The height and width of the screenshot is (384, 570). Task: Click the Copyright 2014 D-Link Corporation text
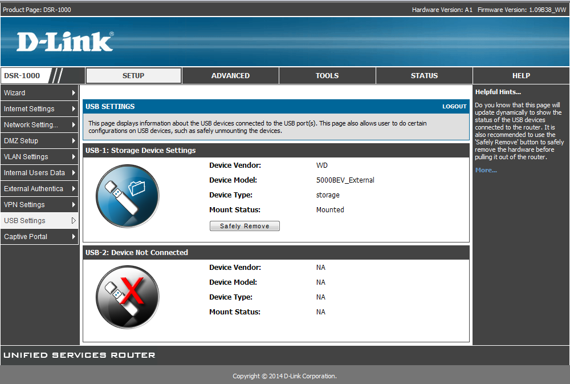coord(284,376)
